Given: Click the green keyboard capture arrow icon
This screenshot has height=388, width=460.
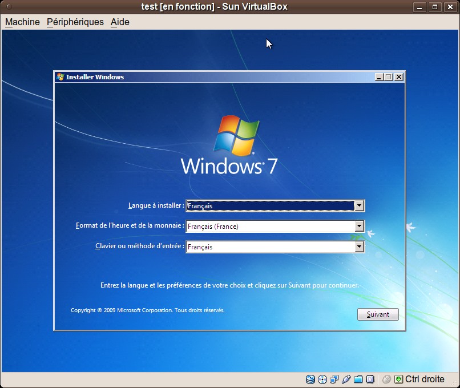Looking at the screenshot, I should [398, 379].
